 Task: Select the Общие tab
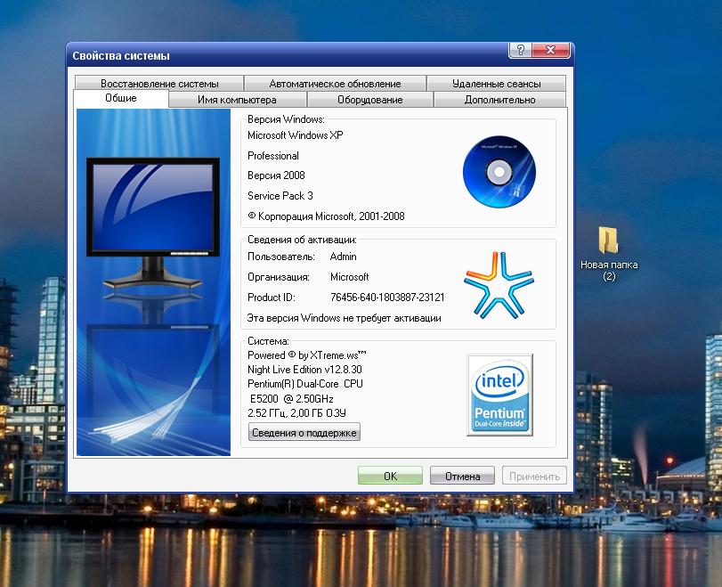click(x=121, y=98)
